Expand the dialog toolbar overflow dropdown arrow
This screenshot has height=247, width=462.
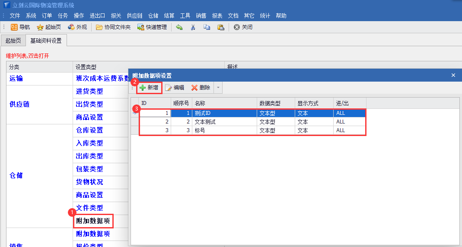click(x=218, y=88)
